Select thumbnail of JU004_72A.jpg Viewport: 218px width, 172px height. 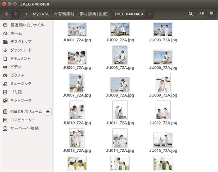tap(77, 57)
